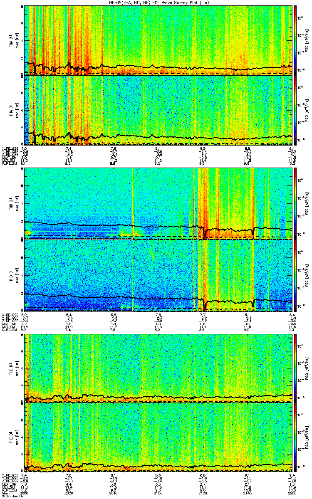Select the THE B-parallel spectrogram panel
312x499 pixels.
tap(158, 438)
